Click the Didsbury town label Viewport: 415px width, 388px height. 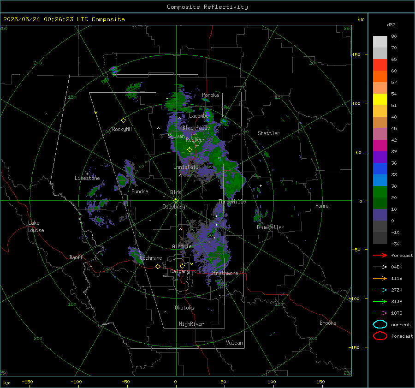(x=174, y=207)
